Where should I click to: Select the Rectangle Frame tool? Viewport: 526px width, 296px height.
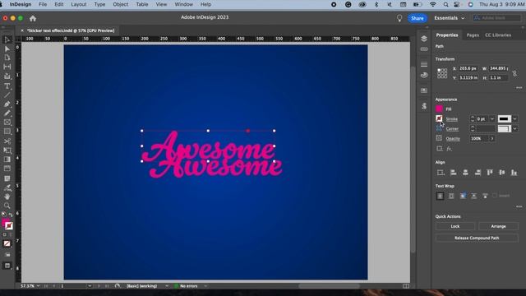7,123
